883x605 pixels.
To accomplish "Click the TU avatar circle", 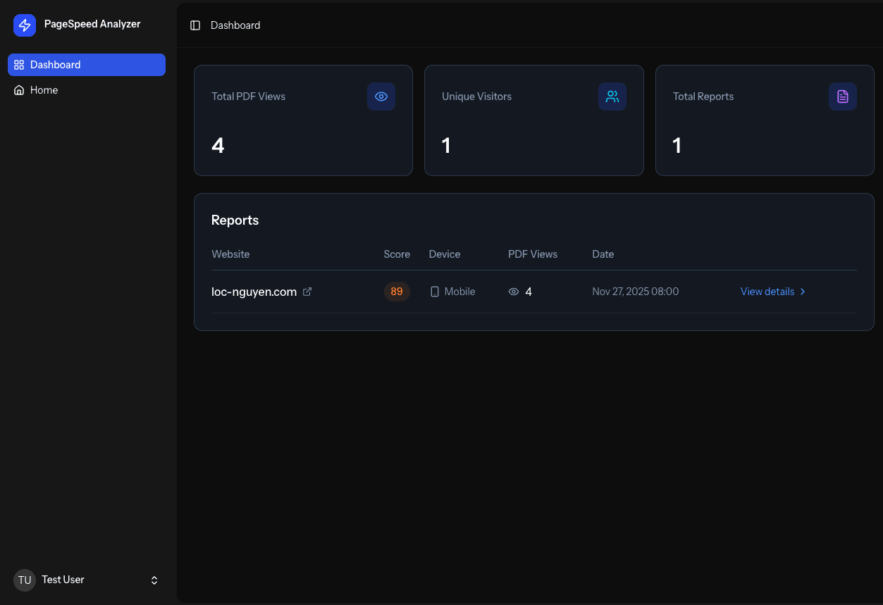I will 24,580.
